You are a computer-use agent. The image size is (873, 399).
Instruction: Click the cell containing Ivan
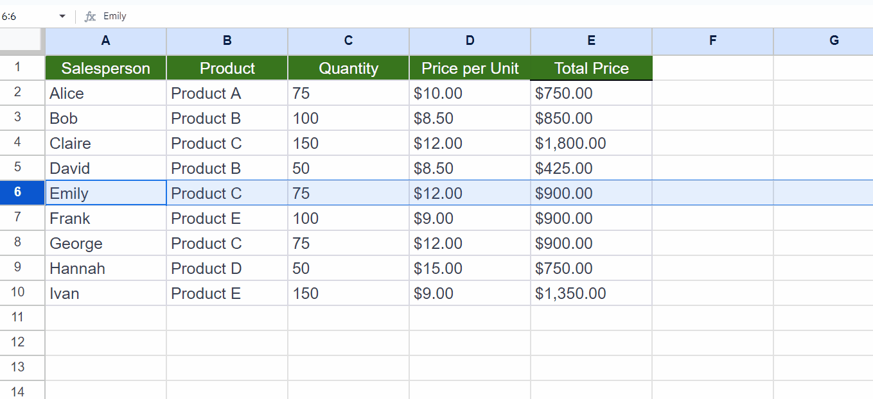click(105, 293)
